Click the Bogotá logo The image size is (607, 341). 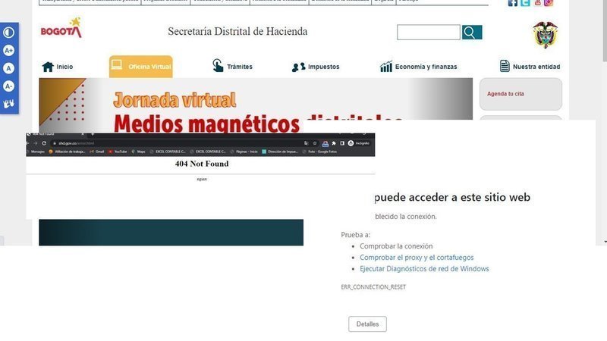coord(61,30)
